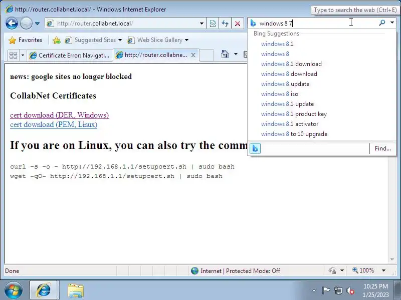This screenshot has width=401, height=300.
Task: Click Add to Favorites bar icon
Action: pyautogui.click(x=57, y=40)
